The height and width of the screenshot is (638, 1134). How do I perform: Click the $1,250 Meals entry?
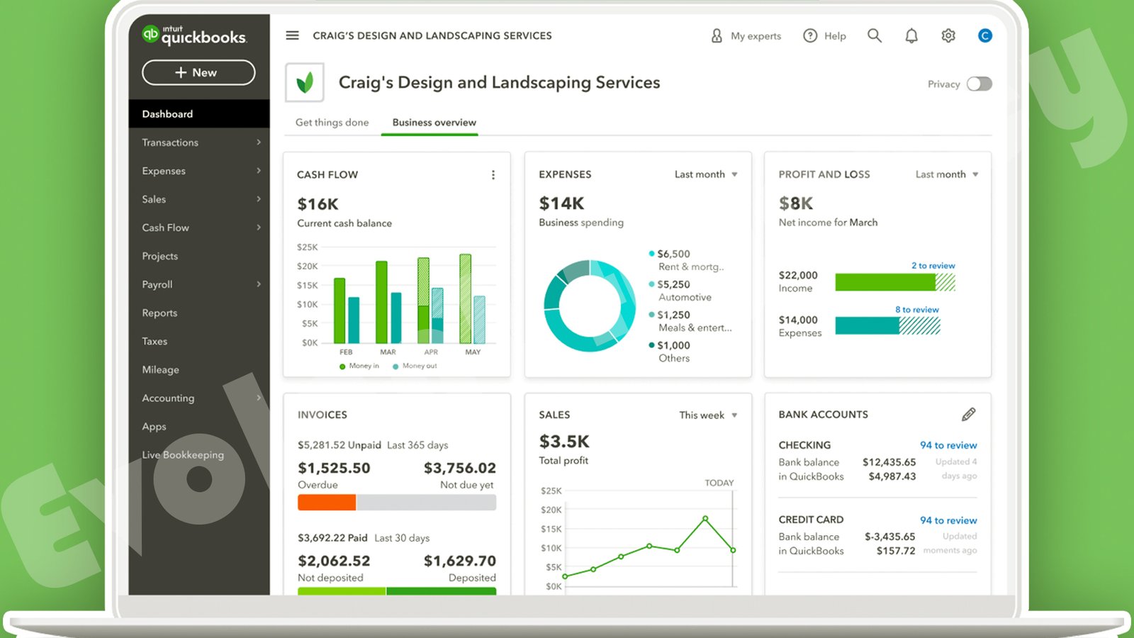click(690, 321)
